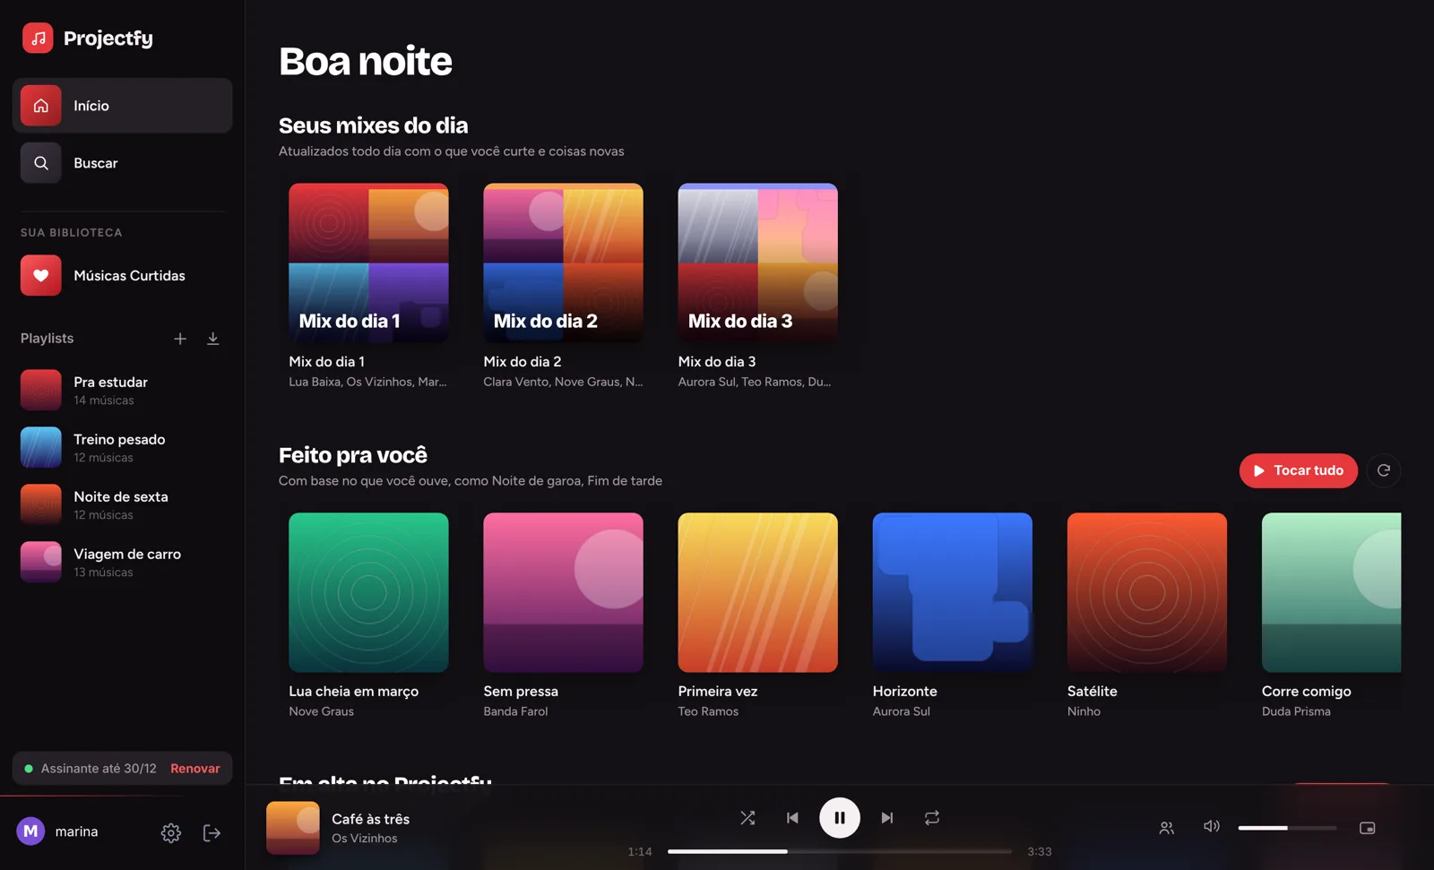Click Nove Graus artist name
The width and height of the screenshot is (1434, 870).
point(322,711)
